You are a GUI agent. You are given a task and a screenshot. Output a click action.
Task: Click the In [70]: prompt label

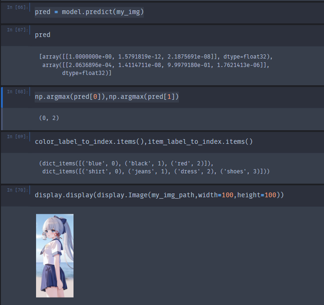17,190
